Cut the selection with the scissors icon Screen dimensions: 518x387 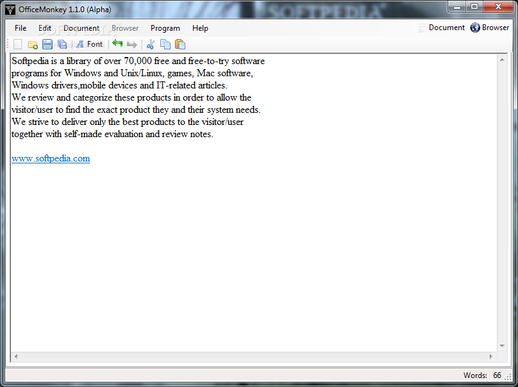click(x=151, y=44)
